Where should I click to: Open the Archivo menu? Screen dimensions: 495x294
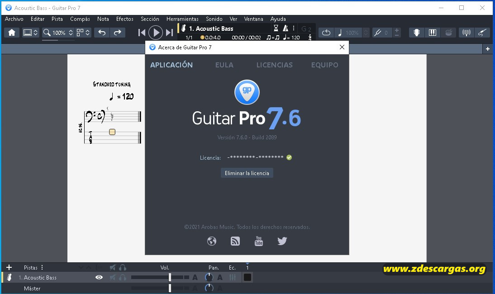tap(14, 19)
